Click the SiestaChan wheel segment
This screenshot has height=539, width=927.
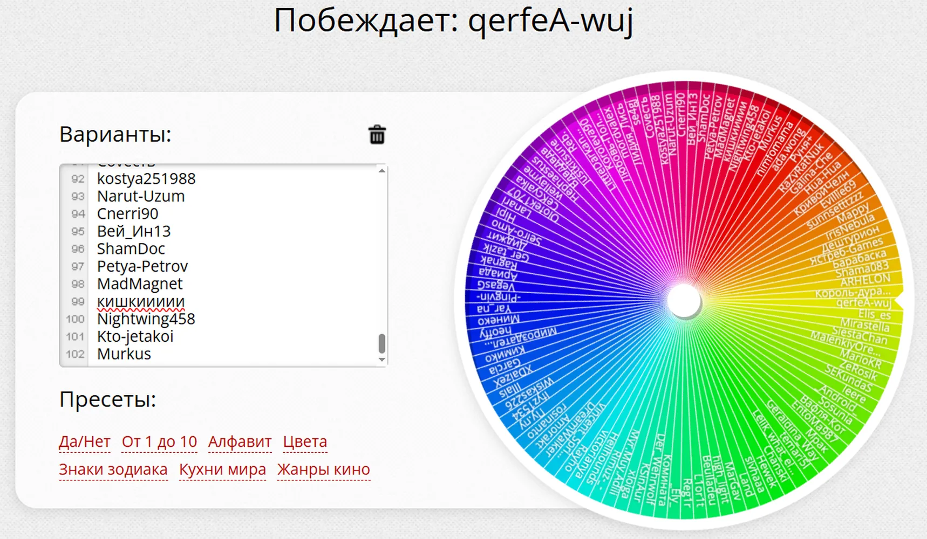click(x=859, y=335)
